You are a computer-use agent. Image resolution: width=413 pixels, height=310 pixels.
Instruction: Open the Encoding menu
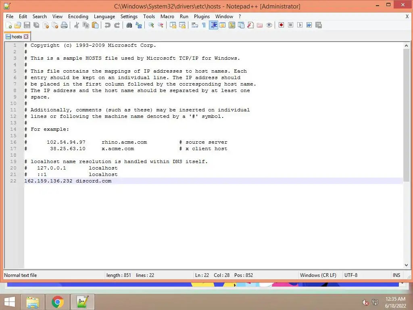(x=78, y=16)
